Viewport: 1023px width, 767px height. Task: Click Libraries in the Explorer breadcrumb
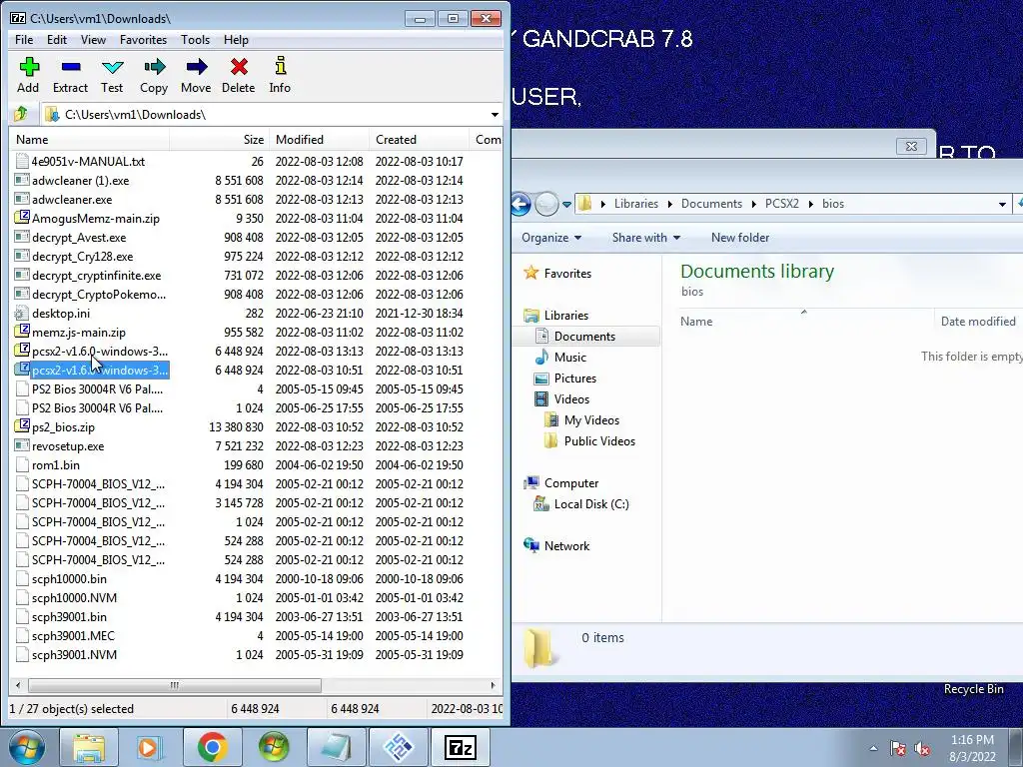(x=636, y=204)
